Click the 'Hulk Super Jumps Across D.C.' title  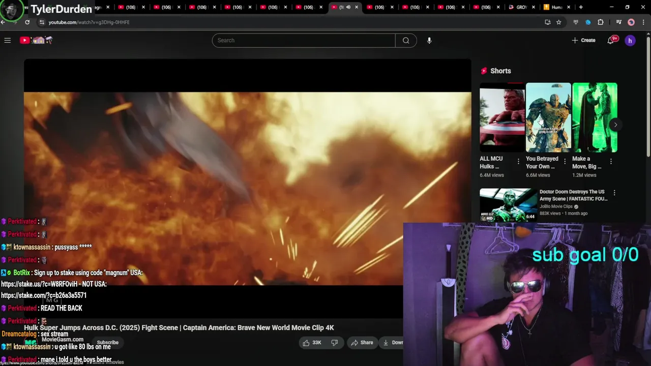click(x=179, y=328)
